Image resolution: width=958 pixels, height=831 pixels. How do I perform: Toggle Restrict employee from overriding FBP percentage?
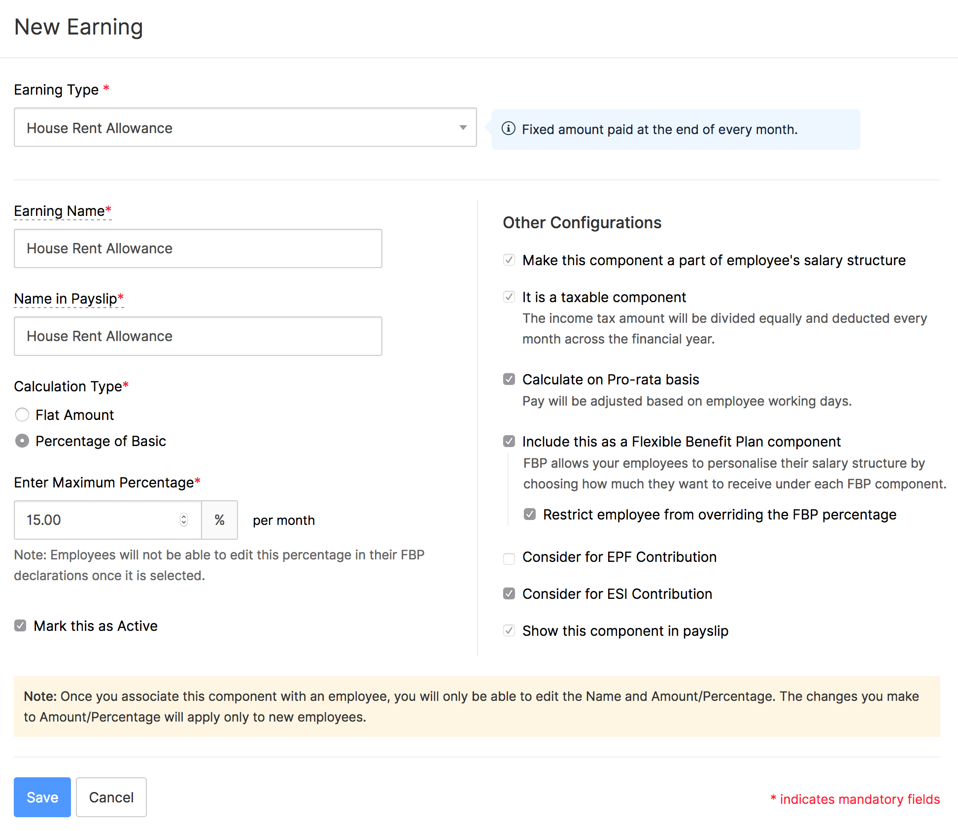530,515
